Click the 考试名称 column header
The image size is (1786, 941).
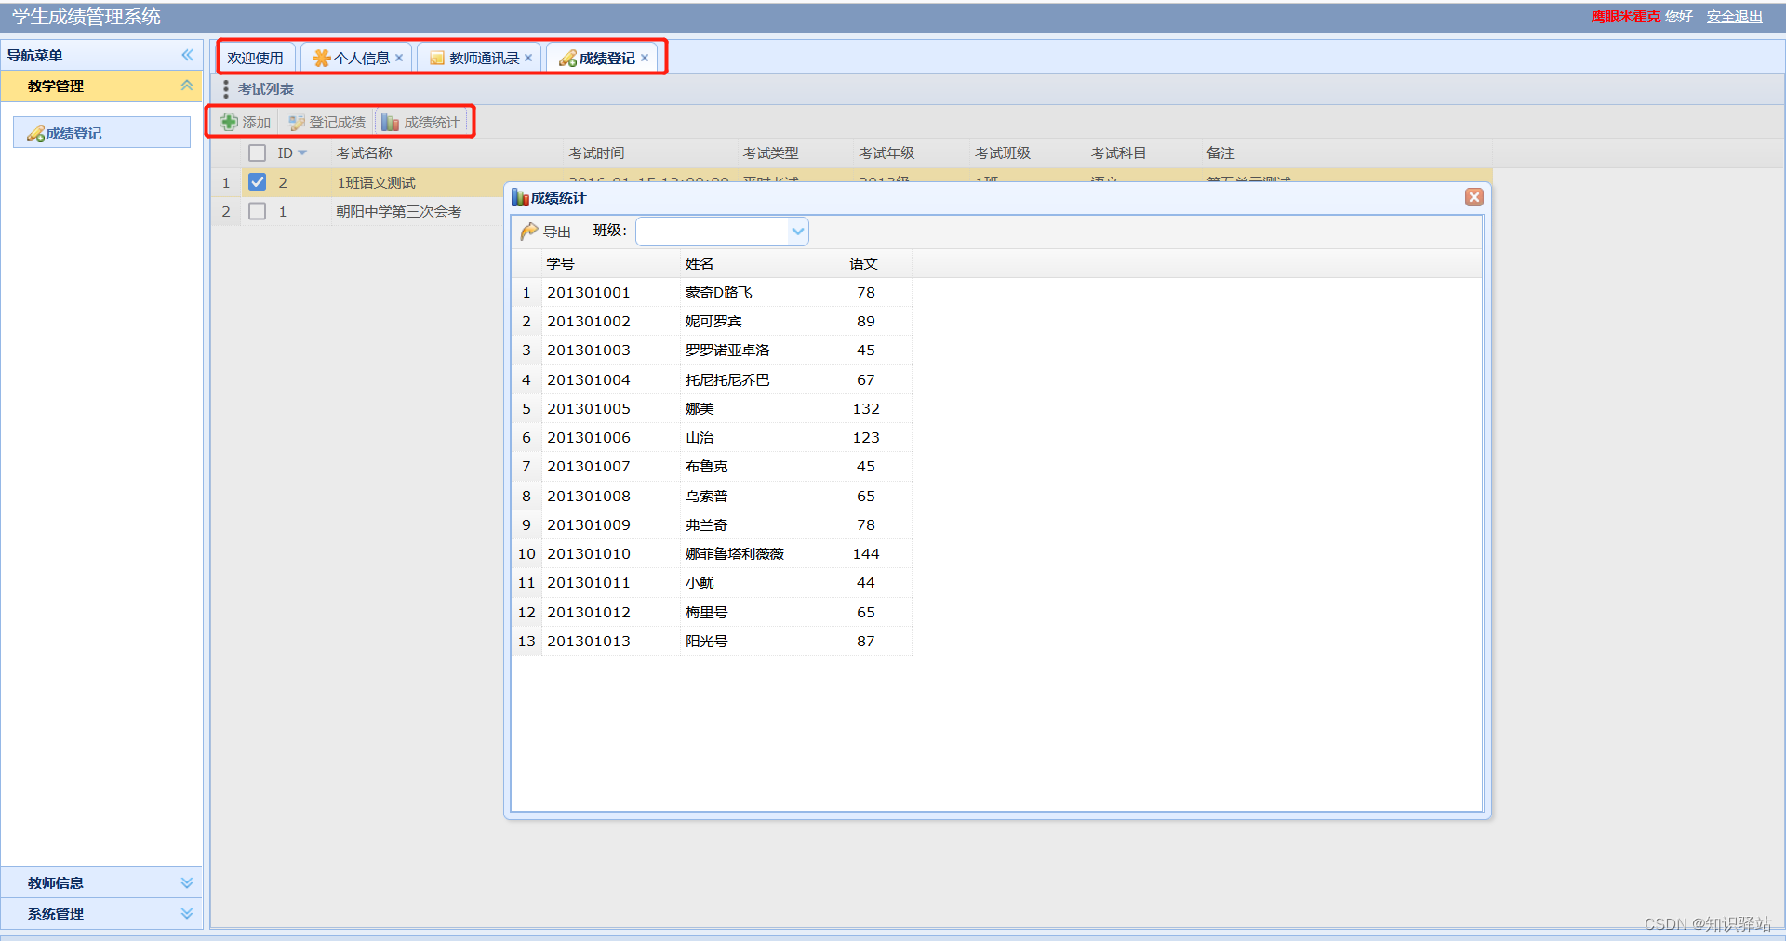446,152
